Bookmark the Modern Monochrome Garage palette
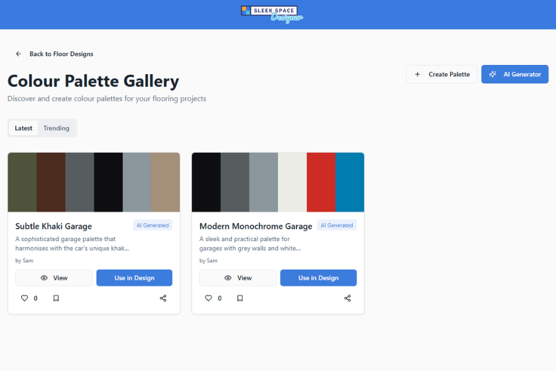Viewport: 556px width, 371px height. click(x=240, y=298)
